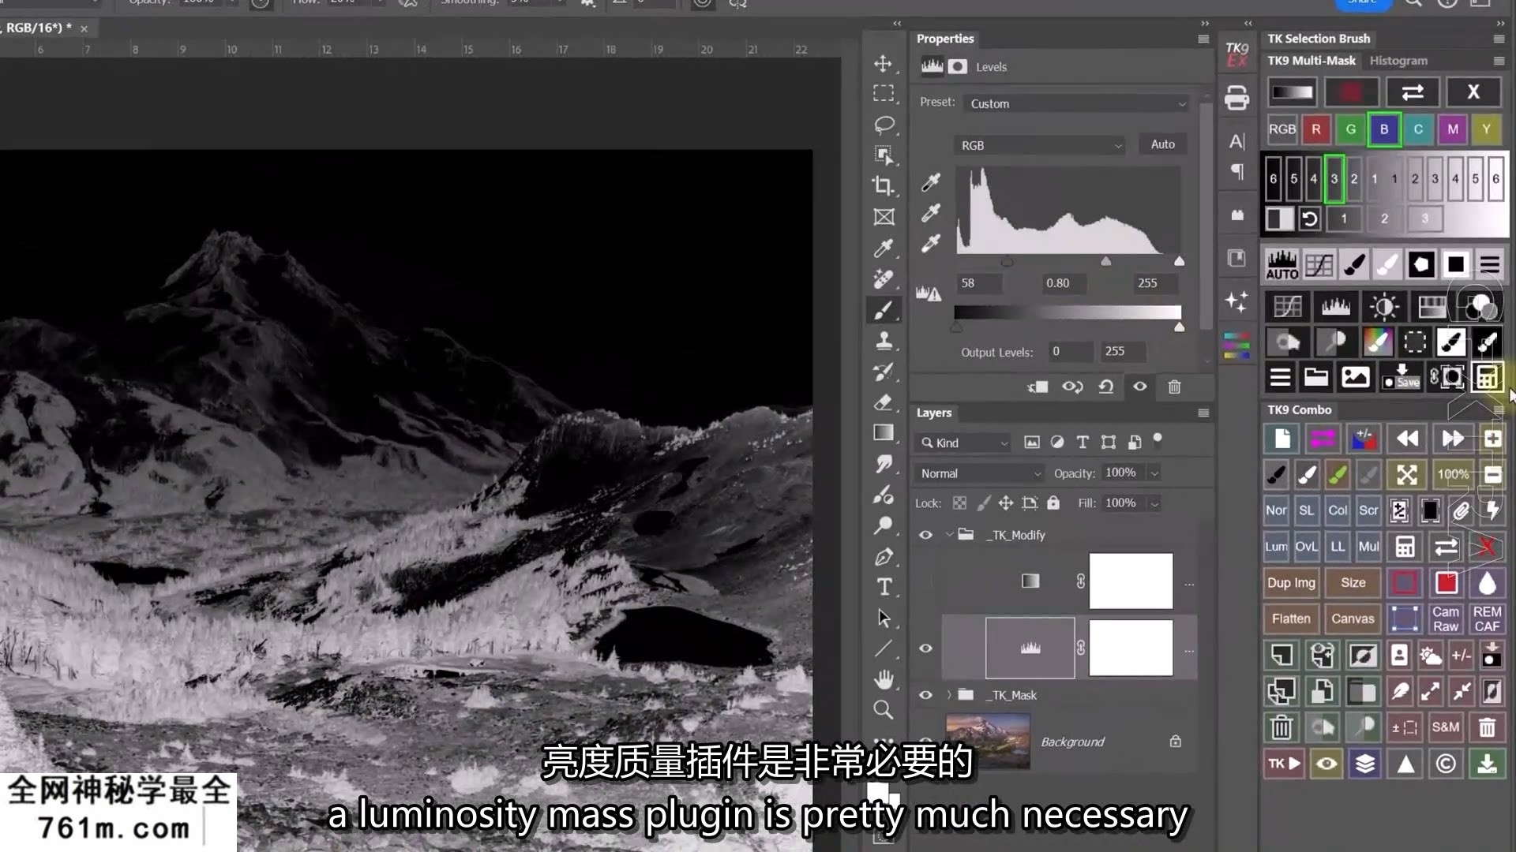
Task: Select the Levels layer mask thumbnail
Action: pyautogui.click(x=1131, y=648)
